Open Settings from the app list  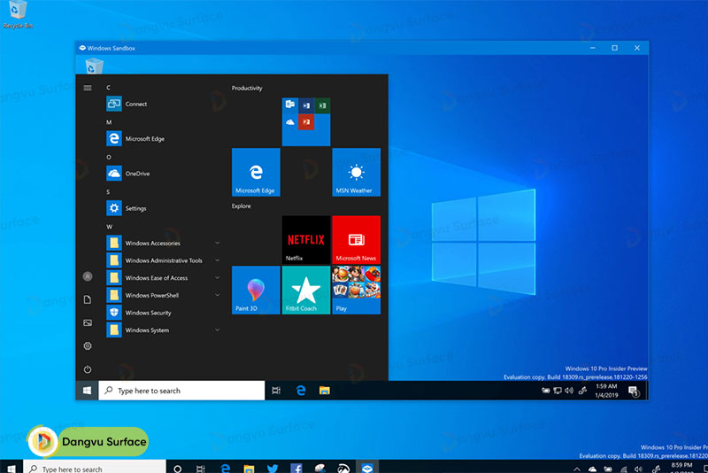(x=164, y=208)
